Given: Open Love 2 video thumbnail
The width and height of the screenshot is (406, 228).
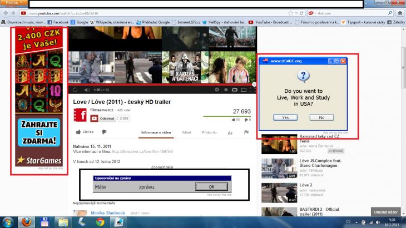Looking at the screenshot, I should tap(279, 193).
